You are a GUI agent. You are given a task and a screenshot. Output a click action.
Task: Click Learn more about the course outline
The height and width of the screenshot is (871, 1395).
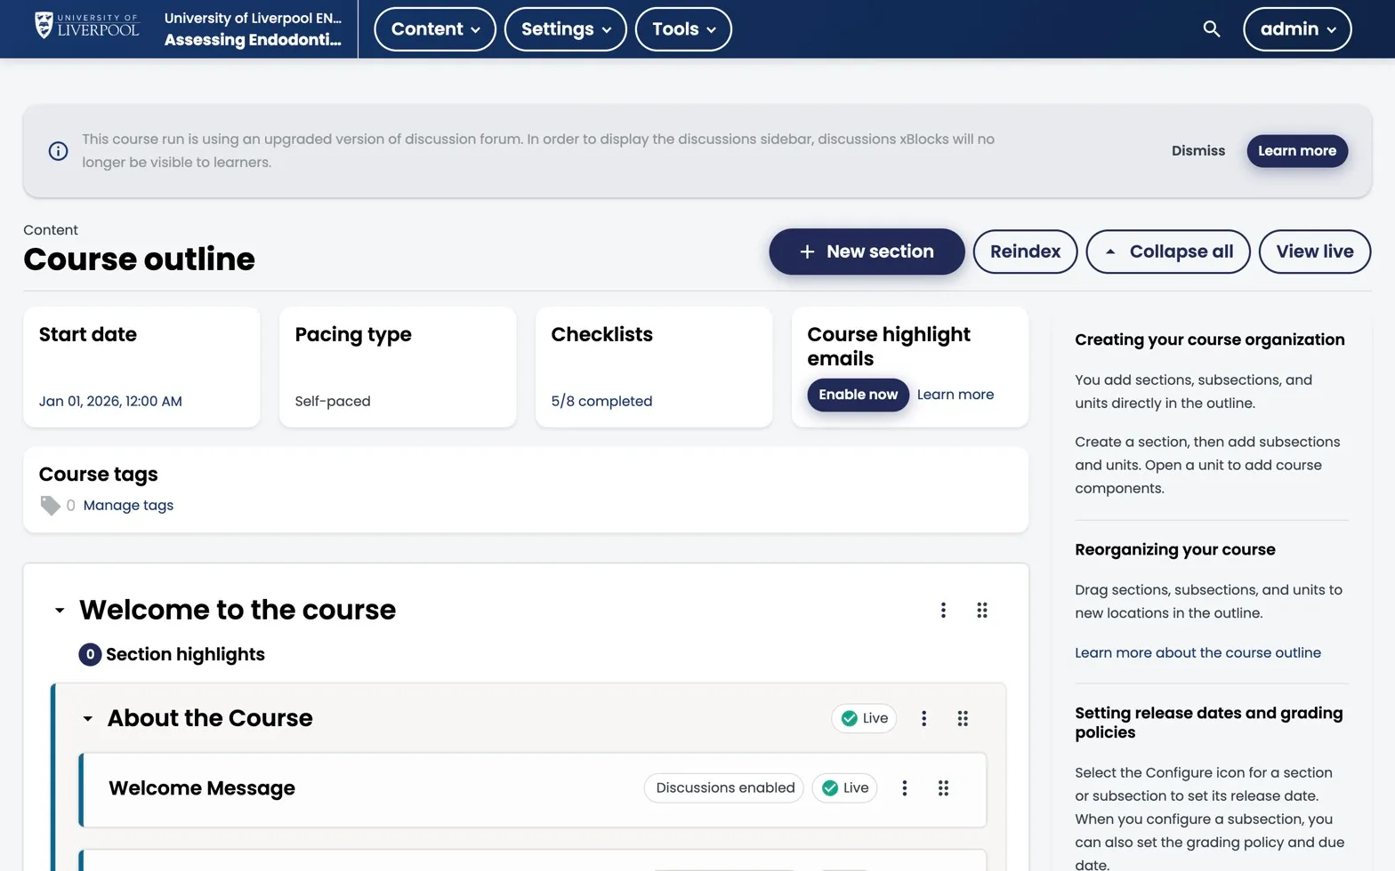click(x=1197, y=652)
